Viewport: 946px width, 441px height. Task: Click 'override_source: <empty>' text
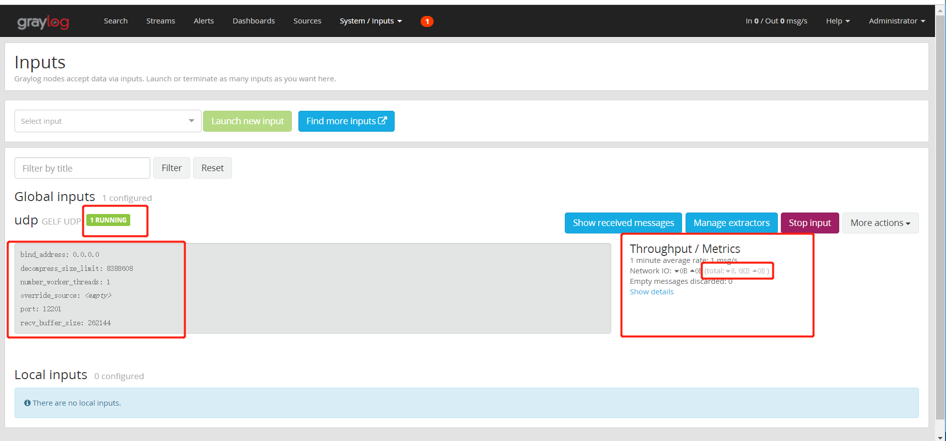pos(66,296)
